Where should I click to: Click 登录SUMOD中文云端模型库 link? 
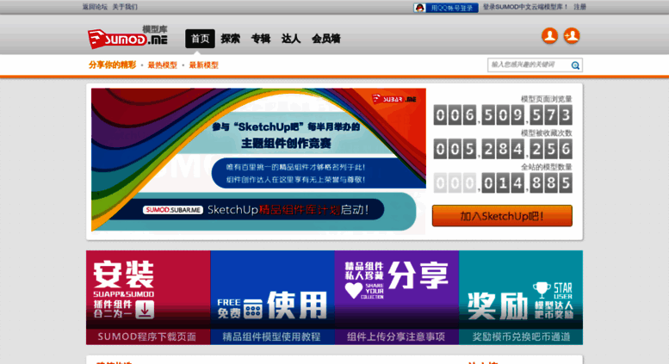coord(525,7)
